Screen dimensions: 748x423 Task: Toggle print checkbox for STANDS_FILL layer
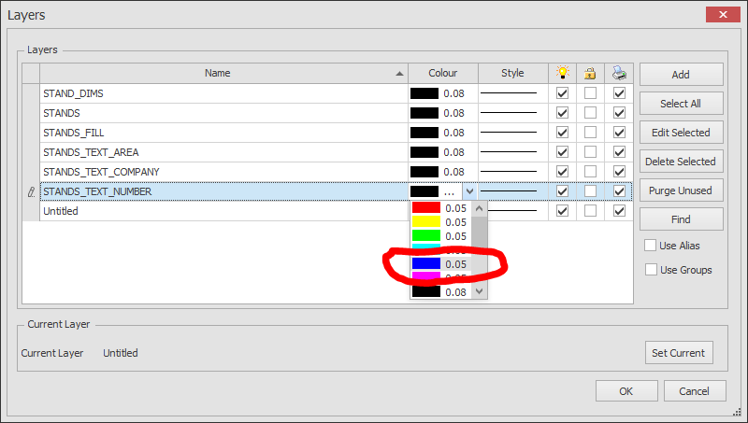(619, 133)
